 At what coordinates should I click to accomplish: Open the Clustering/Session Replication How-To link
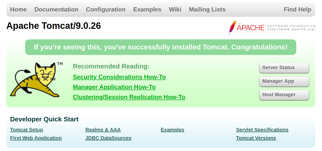(x=129, y=97)
